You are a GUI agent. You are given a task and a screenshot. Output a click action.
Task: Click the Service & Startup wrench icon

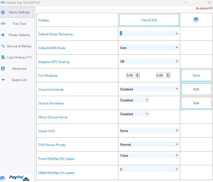[3, 46]
